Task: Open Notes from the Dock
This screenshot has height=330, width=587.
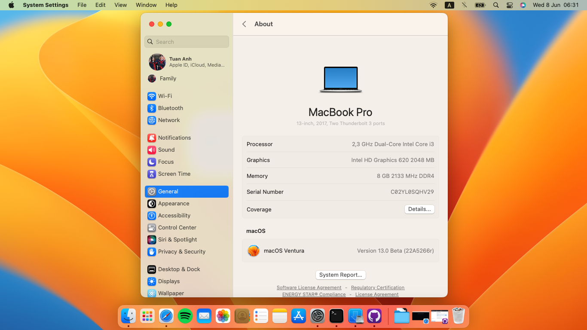Action: pos(280,316)
